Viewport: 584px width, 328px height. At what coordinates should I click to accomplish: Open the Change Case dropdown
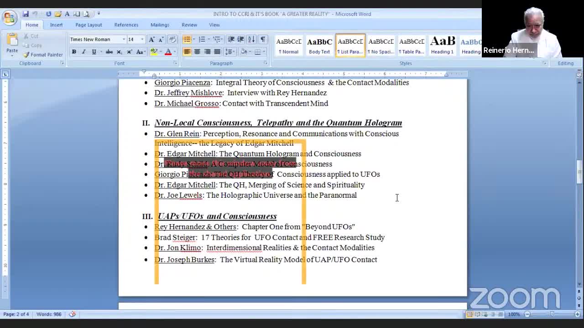coord(141,52)
